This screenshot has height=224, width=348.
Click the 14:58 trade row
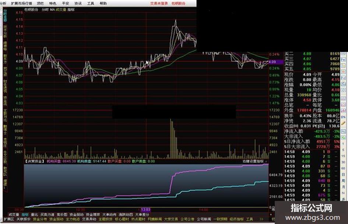click(312, 152)
